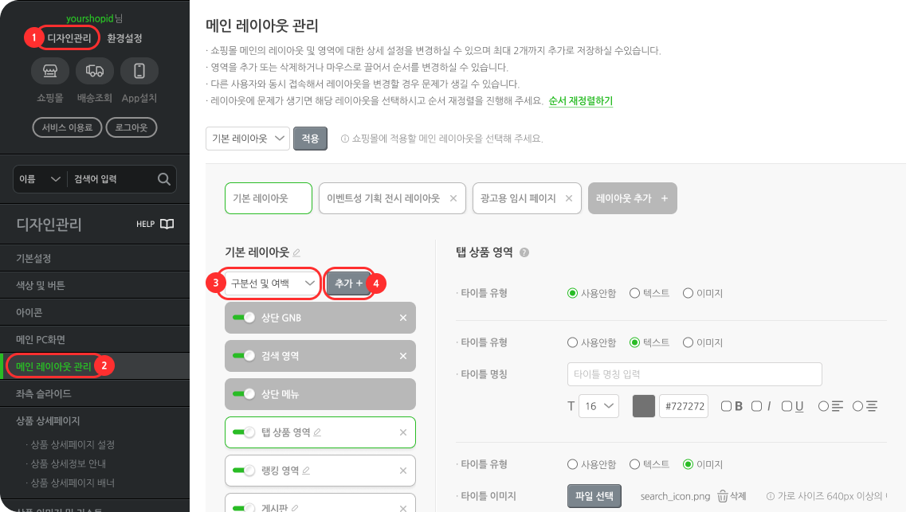Click the 배송조회 delivery truck icon

pos(94,71)
